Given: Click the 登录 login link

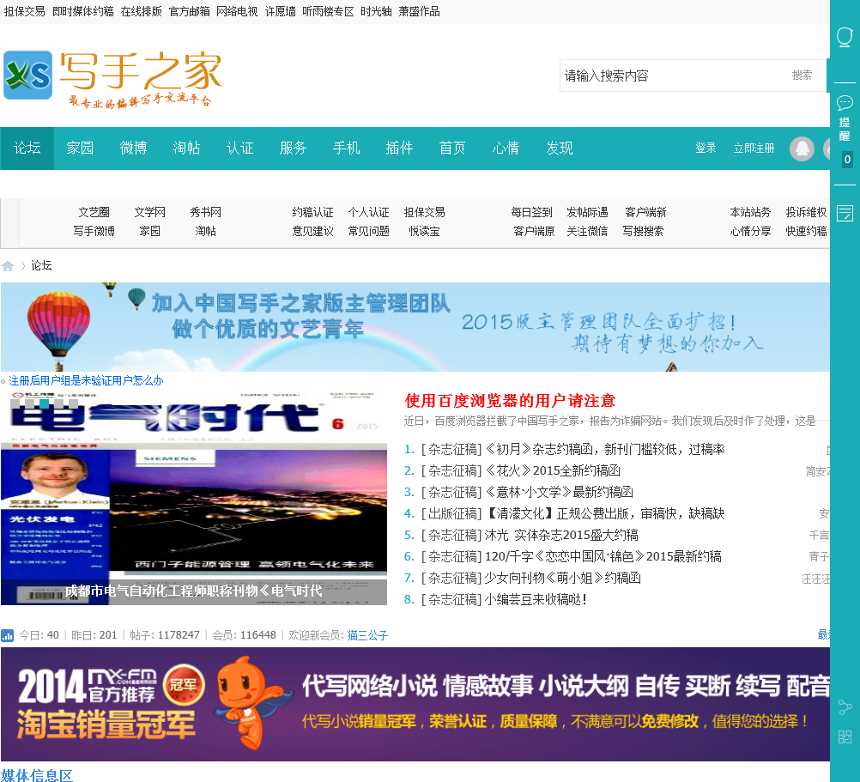Looking at the screenshot, I should [x=706, y=148].
